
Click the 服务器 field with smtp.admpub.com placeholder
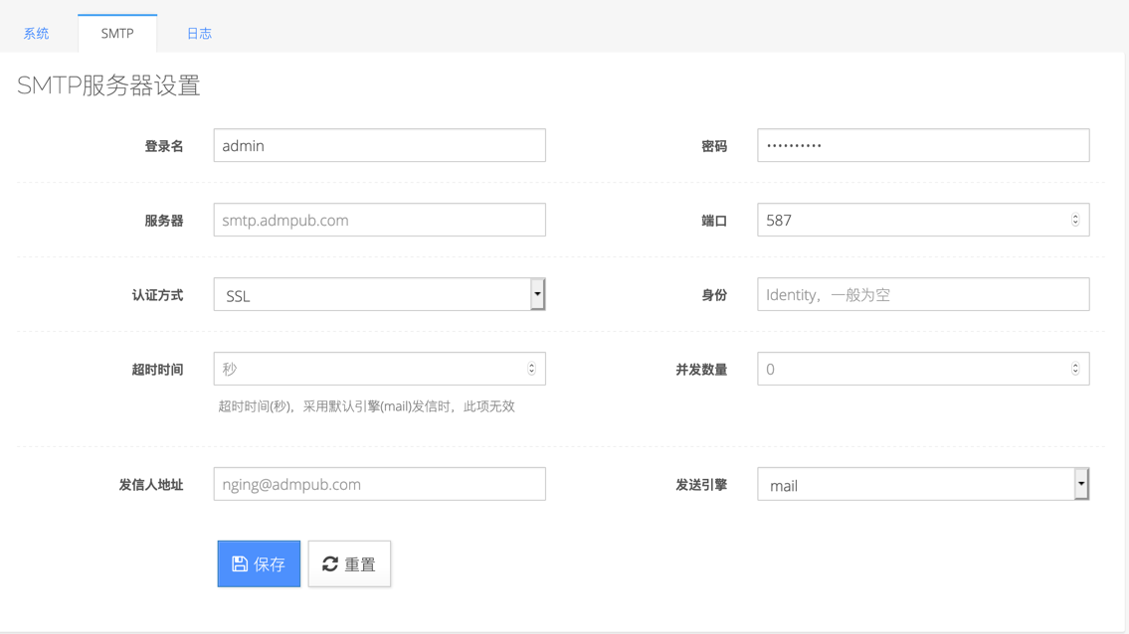378,220
